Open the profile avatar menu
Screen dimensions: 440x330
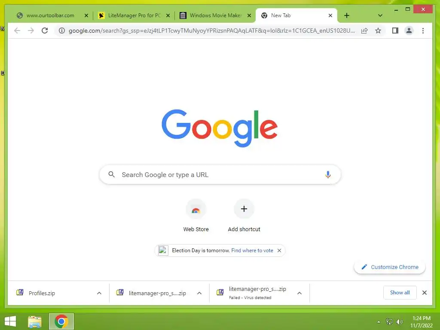click(x=409, y=31)
